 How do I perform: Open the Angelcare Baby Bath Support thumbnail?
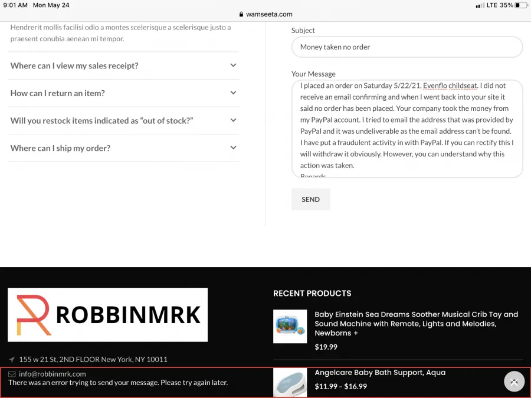[290, 383]
